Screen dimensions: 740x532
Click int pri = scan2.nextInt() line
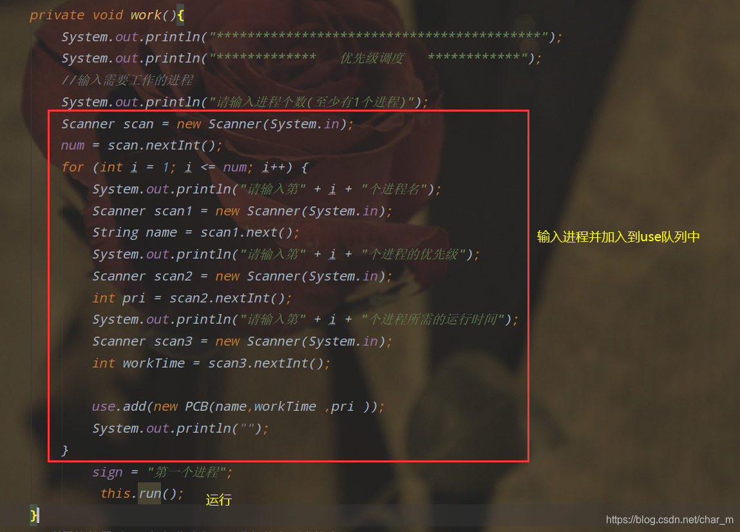click(192, 298)
